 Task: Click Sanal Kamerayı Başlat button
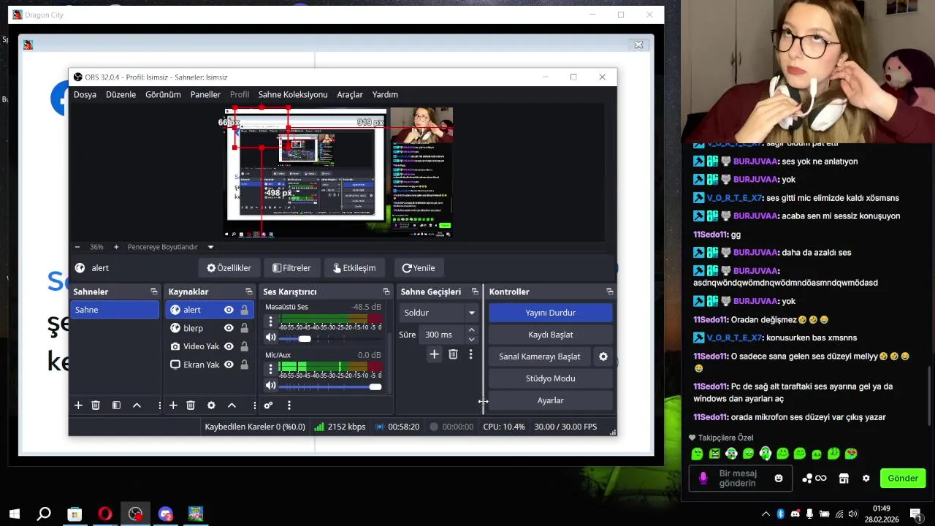(x=540, y=357)
